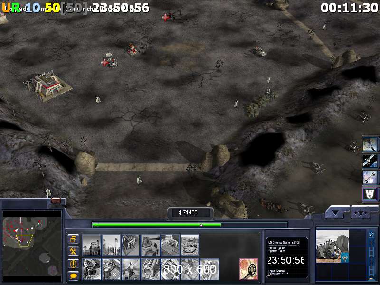Viewport: 380px width, 285px height.
Task: Click the $ 71455 money display
Action: click(188, 212)
